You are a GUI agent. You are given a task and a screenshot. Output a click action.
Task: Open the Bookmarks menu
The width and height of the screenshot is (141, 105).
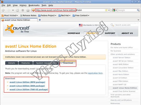[x=34, y=5]
